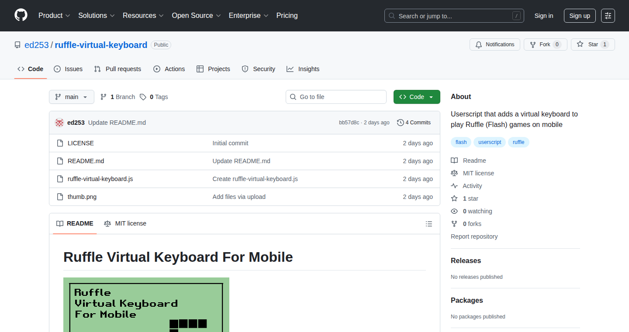Open the ruffle-virtual-keyboard.js file name
Viewport: 629px width, 332px height.
tap(100, 179)
